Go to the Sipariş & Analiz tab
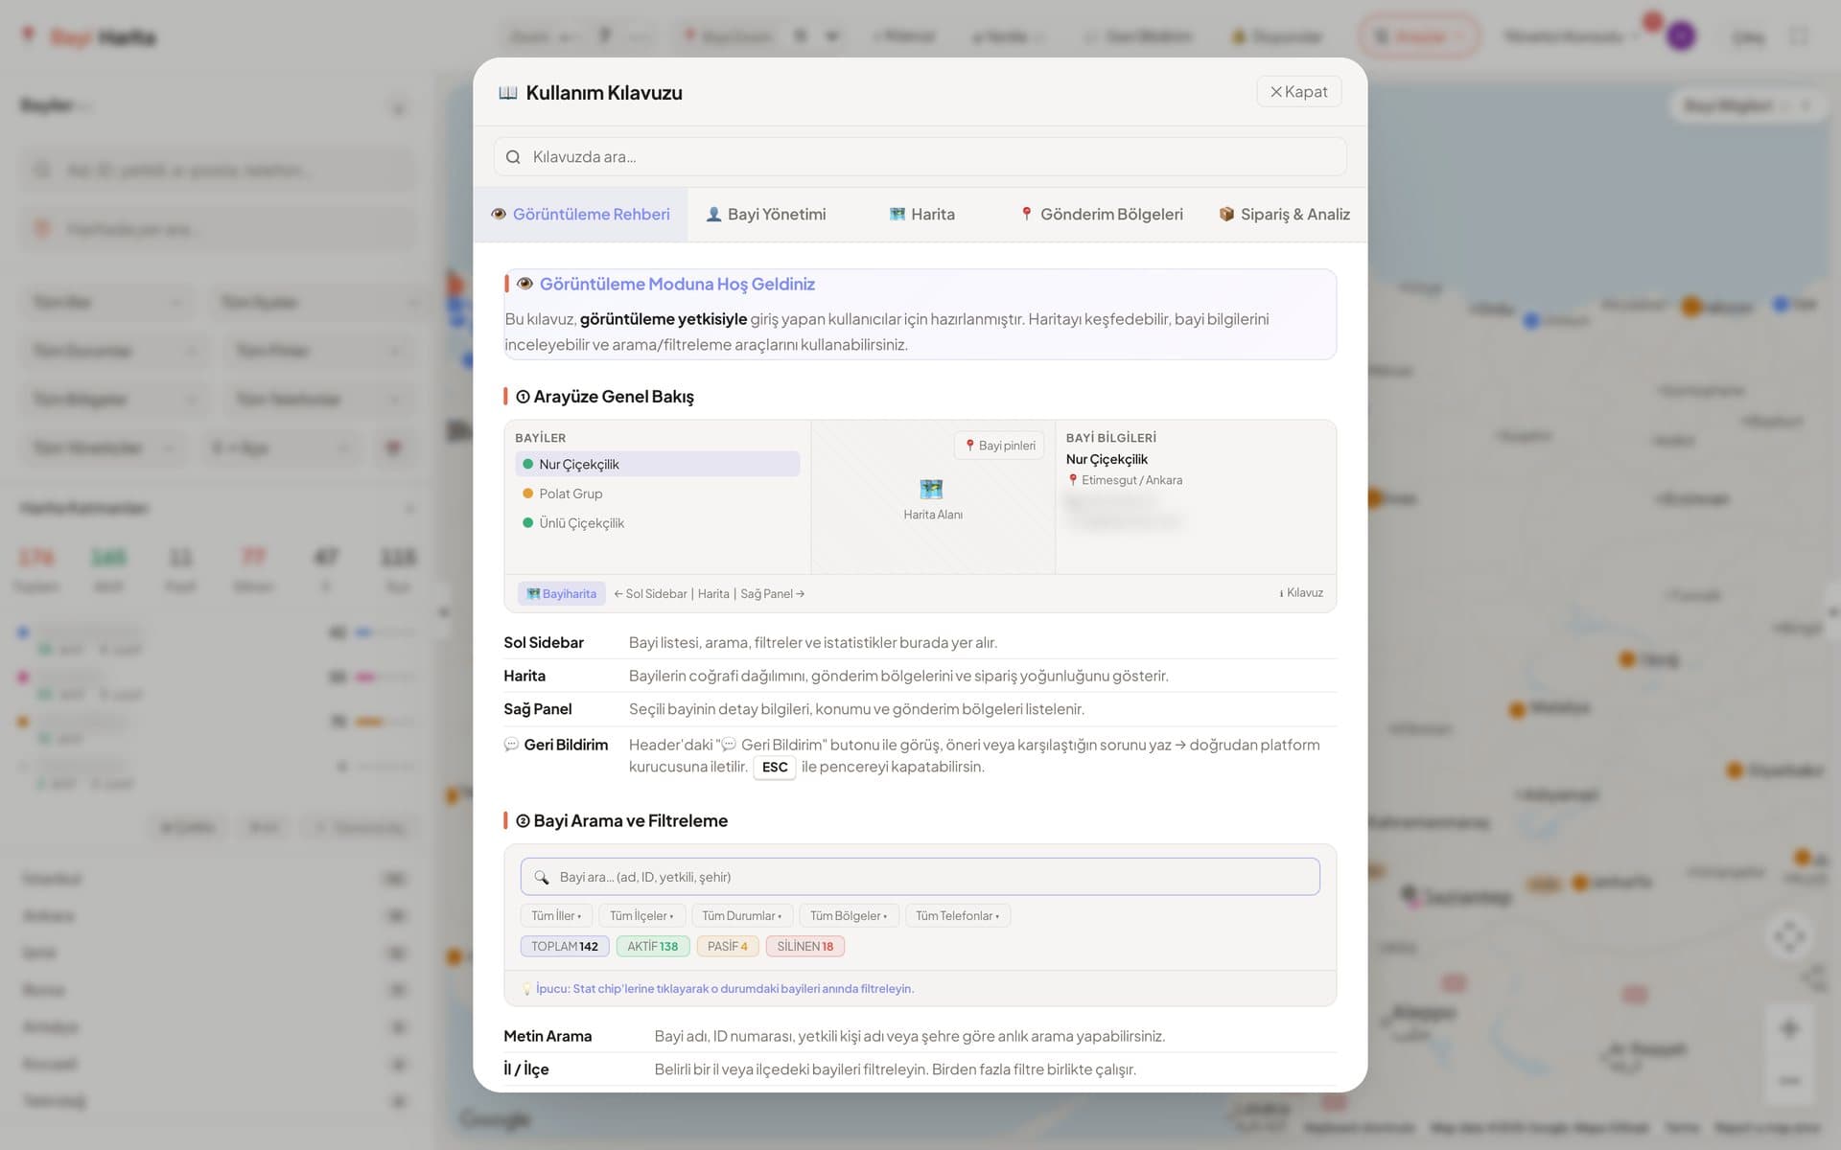 tap(1284, 215)
